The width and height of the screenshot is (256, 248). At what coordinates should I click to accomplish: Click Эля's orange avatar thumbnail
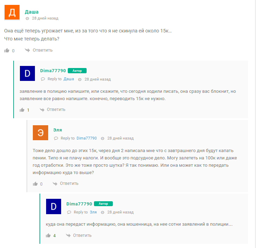coord(40,133)
